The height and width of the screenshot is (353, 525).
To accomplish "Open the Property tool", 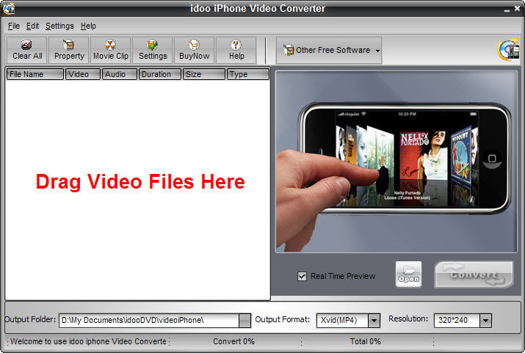I will point(69,50).
